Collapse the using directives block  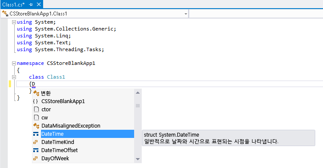coord(14,22)
